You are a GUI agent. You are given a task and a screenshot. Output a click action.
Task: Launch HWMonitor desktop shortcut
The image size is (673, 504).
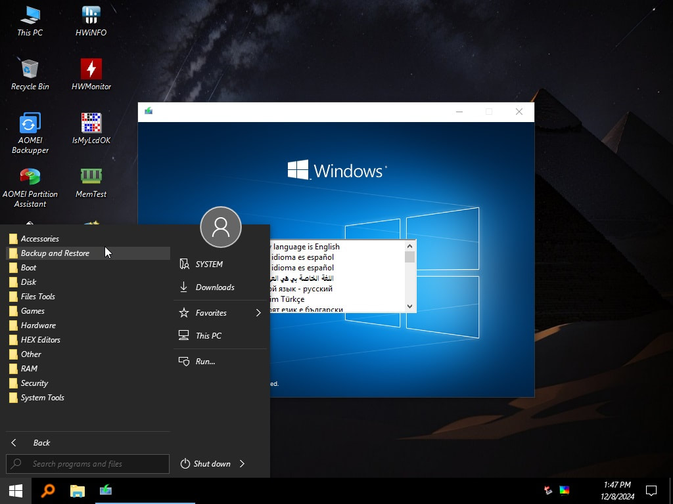tap(91, 75)
